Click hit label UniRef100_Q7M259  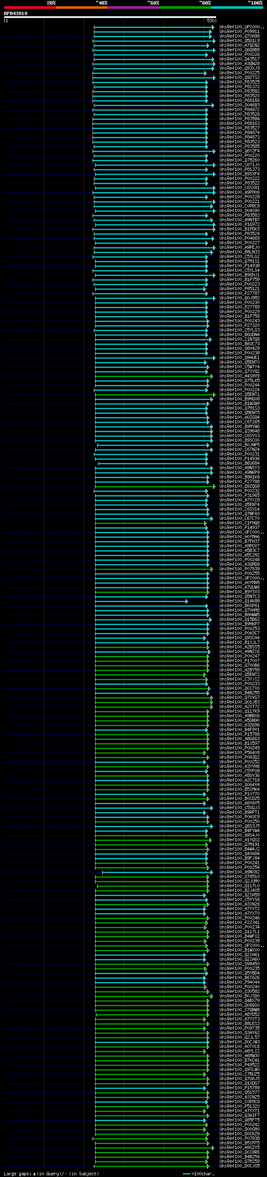point(239,1161)
